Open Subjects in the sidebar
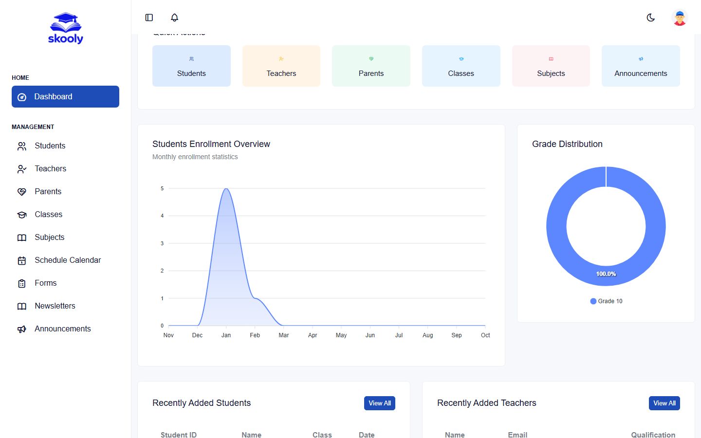 pyautogui.click(x=65, y=237)
